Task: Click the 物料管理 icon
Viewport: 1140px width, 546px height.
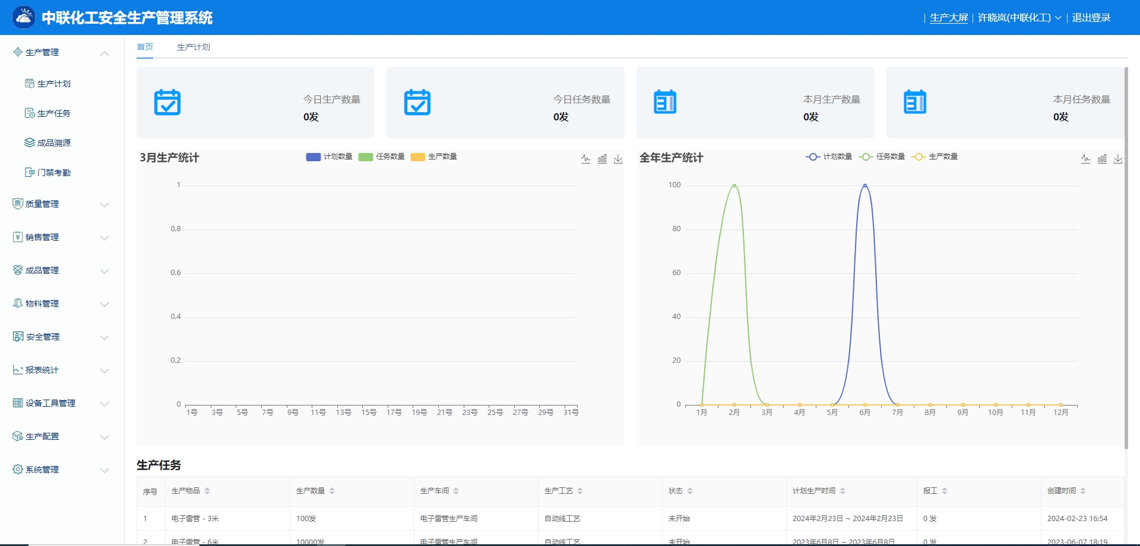Action: pyautogui.click(x=18, y=304)
